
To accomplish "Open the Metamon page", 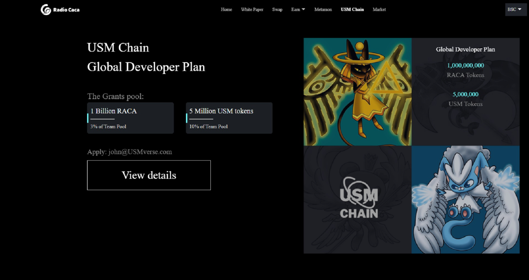I will click(x=323, y=9).
